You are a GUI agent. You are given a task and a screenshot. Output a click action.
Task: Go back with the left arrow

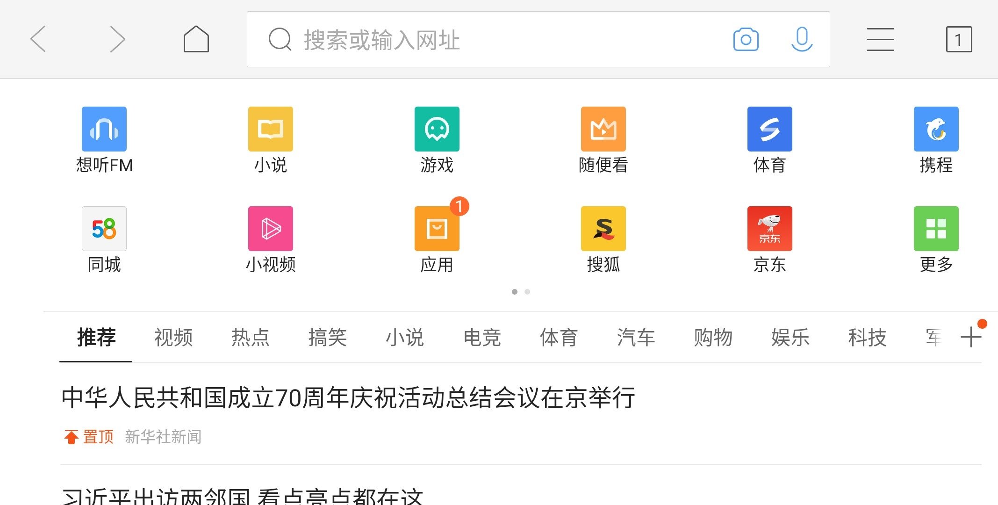click(38, 39)
